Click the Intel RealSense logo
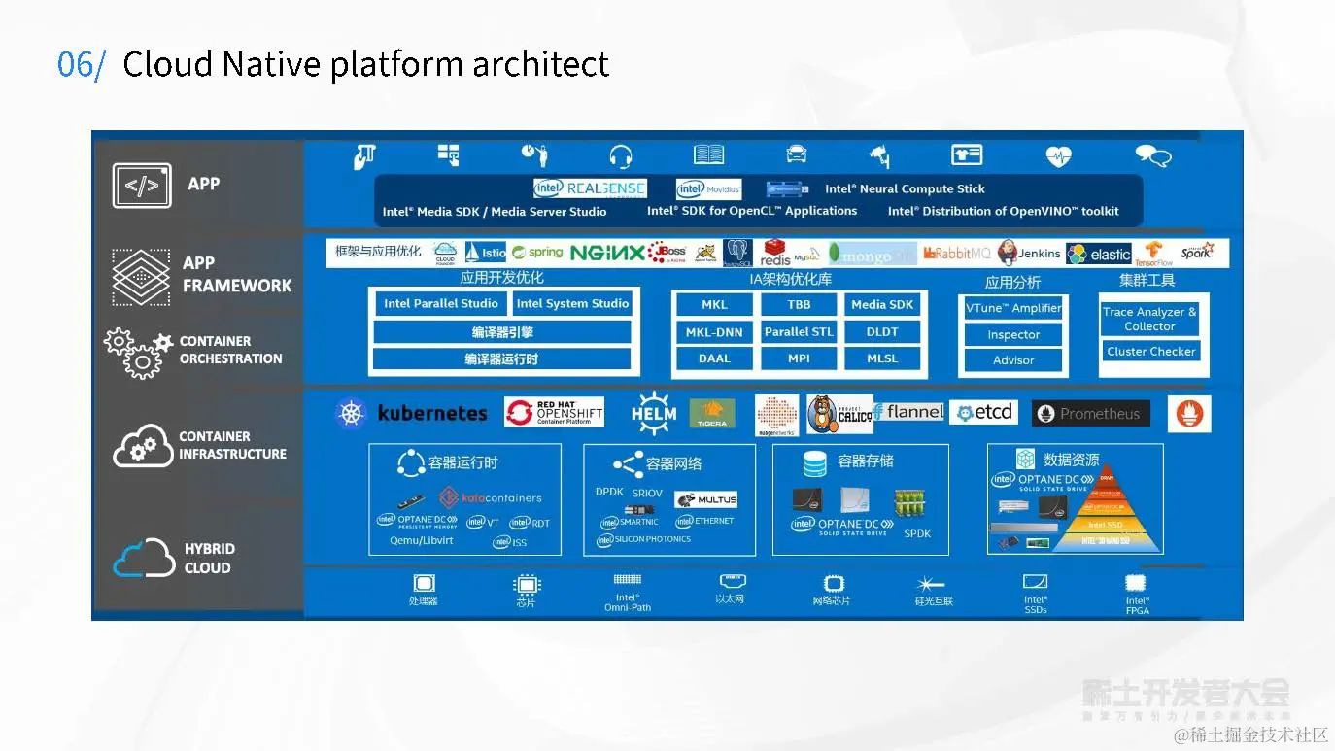Viewport: 1335px width, 751px height. pos(590,188)
